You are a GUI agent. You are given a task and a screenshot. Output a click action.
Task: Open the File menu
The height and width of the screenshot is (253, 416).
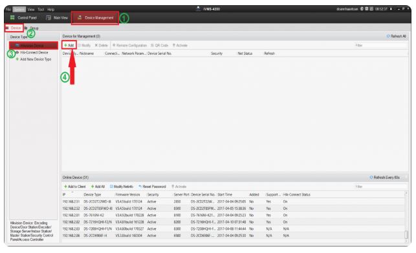pos(8,10)
